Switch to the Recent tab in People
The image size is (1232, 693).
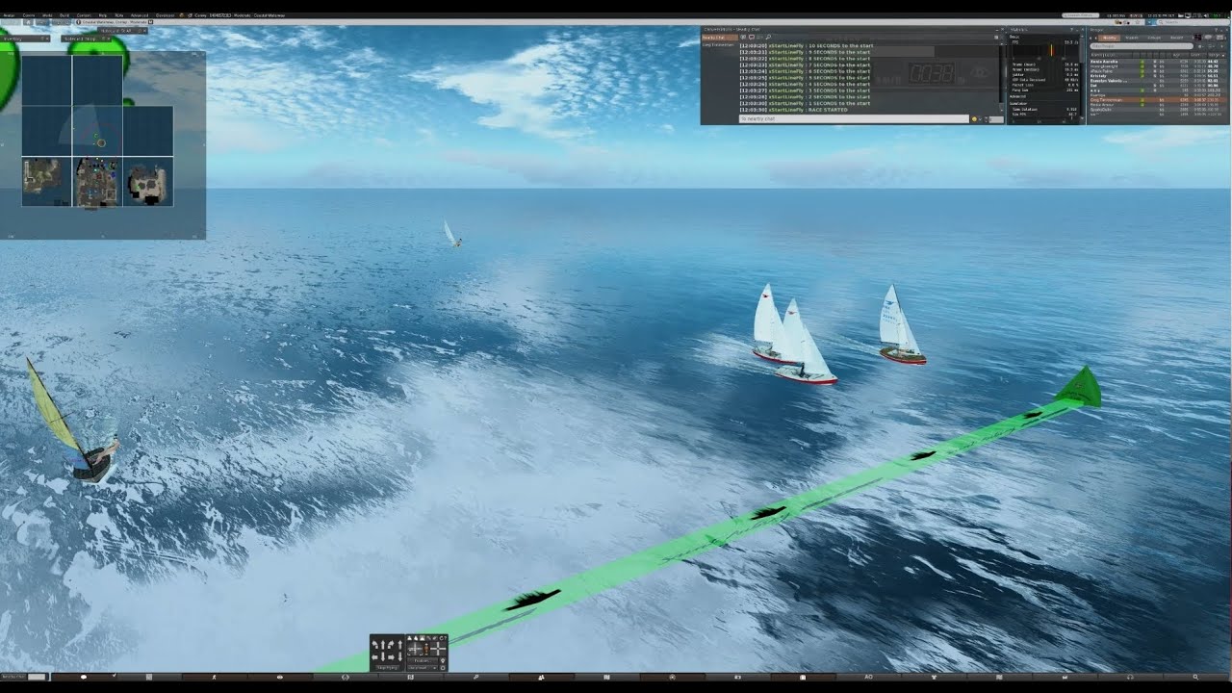pyautogui.click(x=1176, y=38)
